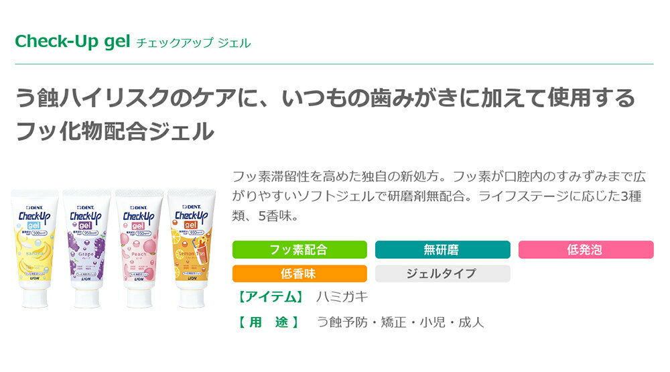Screen dimensions: 670x372
Task: Click the grape flavor gel tube
Action: (x=86, y=249)
